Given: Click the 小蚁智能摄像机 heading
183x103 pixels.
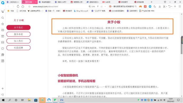Looking at the screenshot, I should tap(68, 76).
